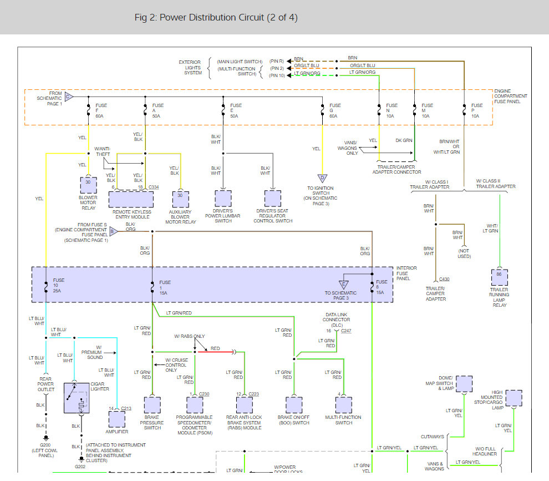Click connector arrow C from schematic page 1
The height and width of the screenshot is (481, 549).
pos(69,97)
